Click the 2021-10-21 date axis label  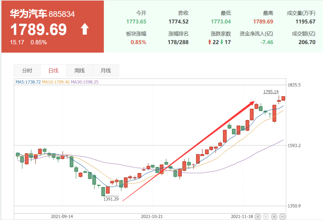click(152, 216)
